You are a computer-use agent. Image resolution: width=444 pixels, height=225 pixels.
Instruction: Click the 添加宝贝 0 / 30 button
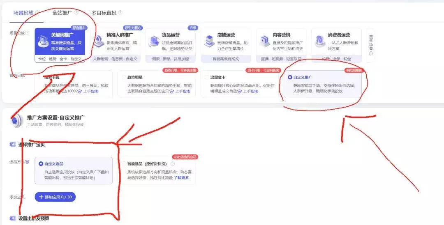55,197
